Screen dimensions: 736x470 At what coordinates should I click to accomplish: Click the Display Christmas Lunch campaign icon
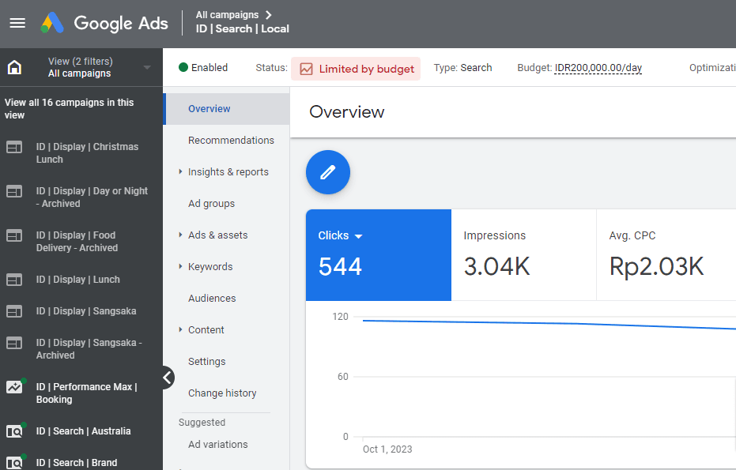pos(14,147)
